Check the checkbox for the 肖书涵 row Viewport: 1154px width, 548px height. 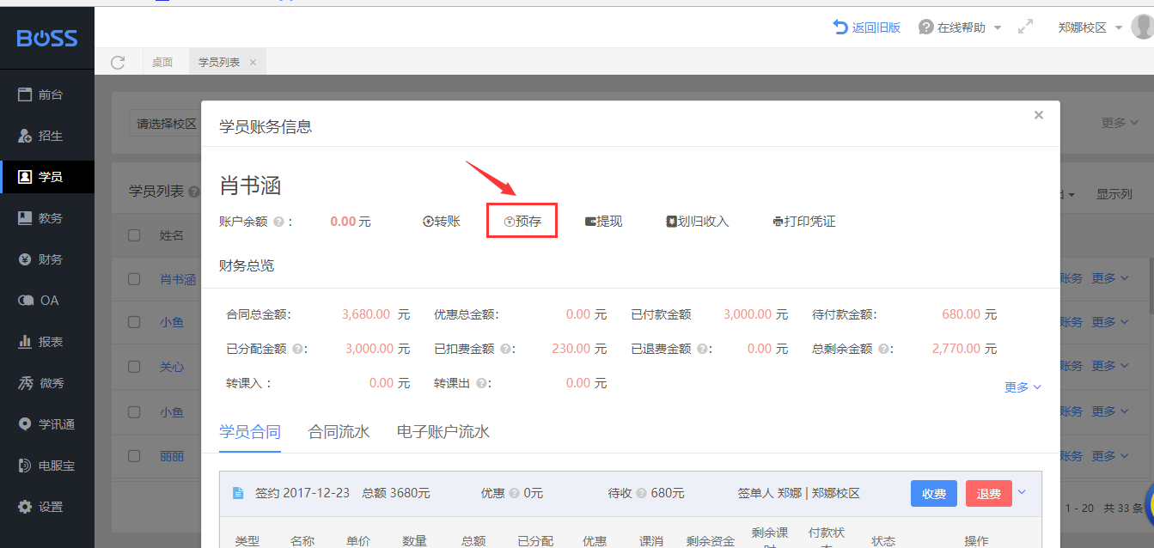[x=134, y=278]
